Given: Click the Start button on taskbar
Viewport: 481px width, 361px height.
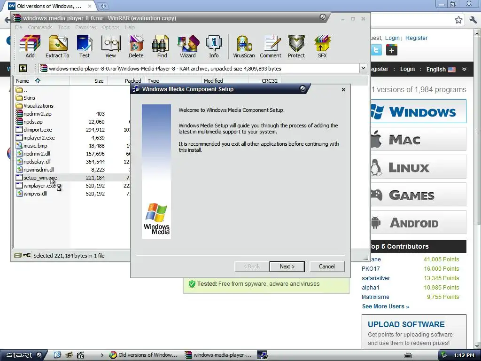Looking at the screenshot, I should 23,355.
